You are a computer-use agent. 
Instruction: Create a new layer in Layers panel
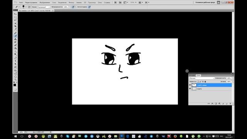click(x=227, y=103)
